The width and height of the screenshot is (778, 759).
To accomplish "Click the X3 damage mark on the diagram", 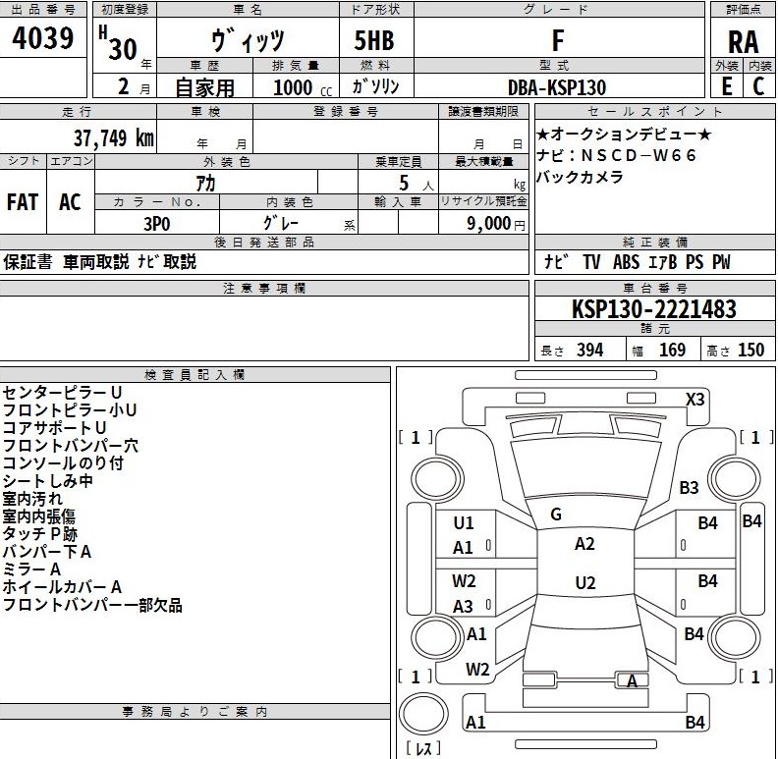I will (x=695, y=400).
